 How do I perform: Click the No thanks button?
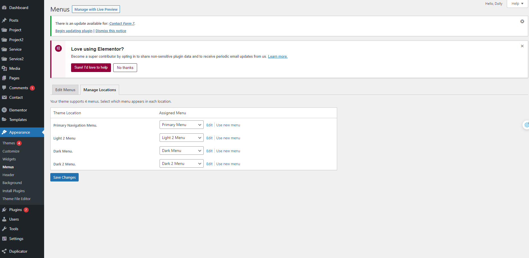[125, 68]
